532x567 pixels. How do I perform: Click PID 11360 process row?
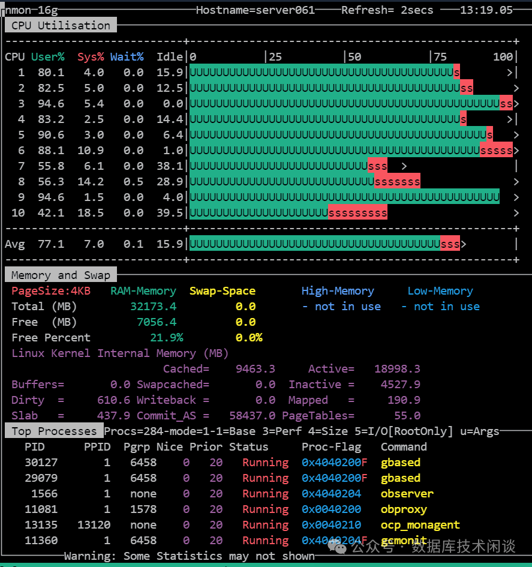click(226, 540)
